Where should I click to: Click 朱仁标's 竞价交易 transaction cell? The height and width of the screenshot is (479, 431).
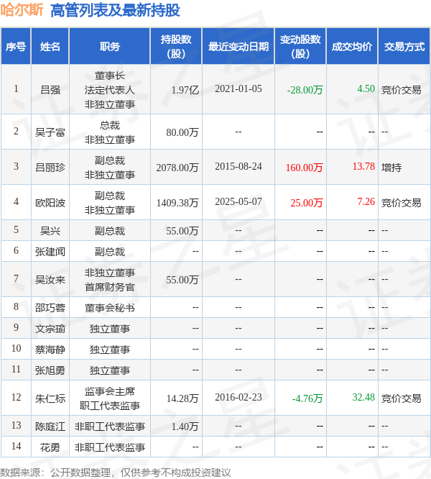pyautogui.click(x=401, y=398)
